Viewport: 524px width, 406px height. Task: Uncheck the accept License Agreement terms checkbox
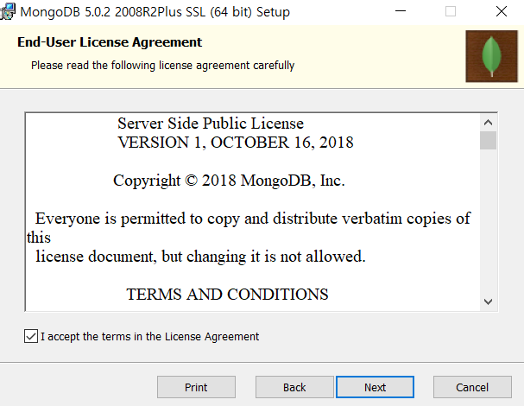[31, 336]
